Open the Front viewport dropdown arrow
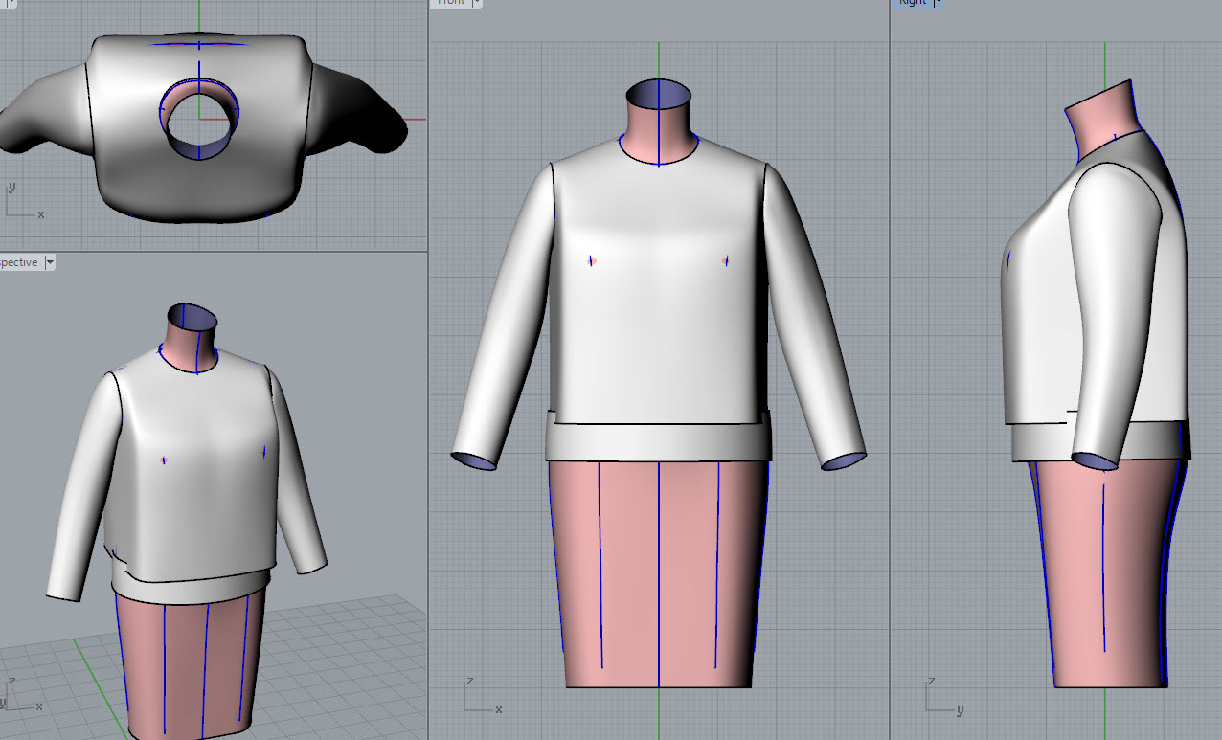 point(476,3)
